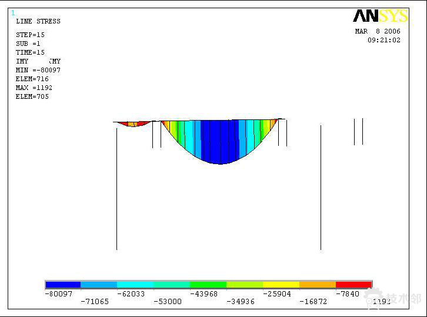This screenshot has height=317, width=427.
Task: Pick the orange legend color band
Action: point(317,285)
